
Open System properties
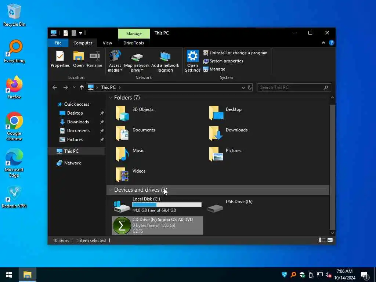223,61
